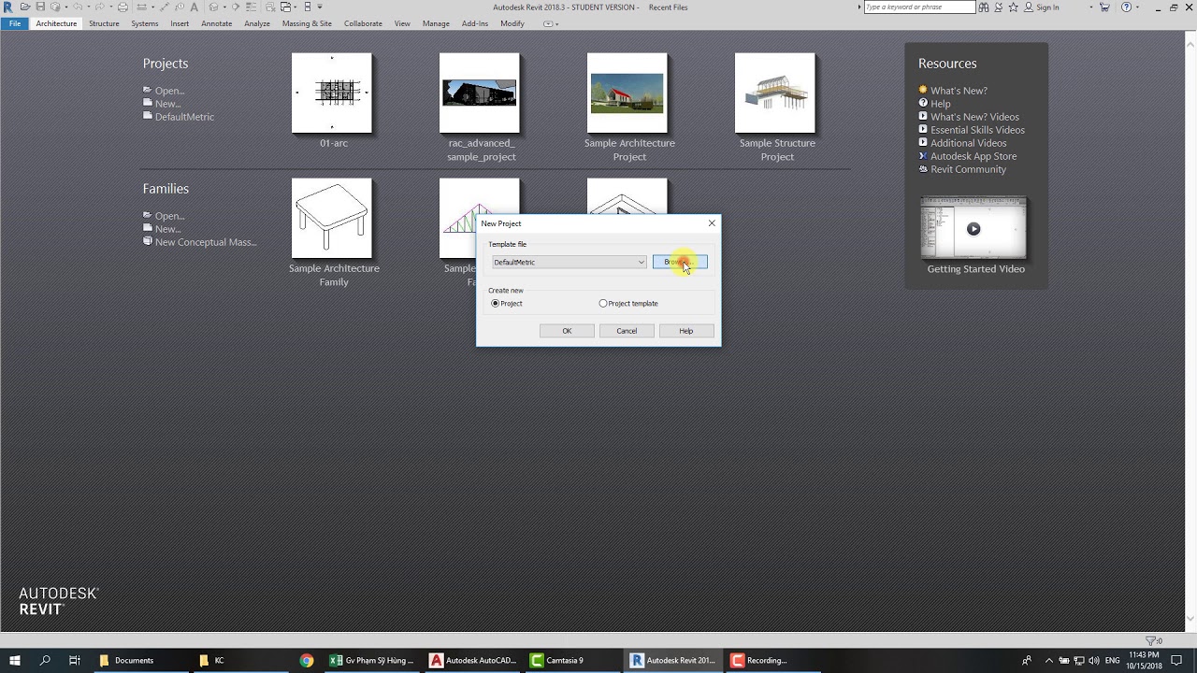Click the Sign In user icon
The width and height of the screenshot is (1197, 673).
(1029, 7)
